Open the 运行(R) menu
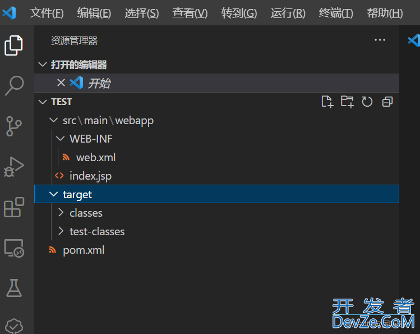The width and height of the screenshot is (420, 334). click(288, 13)
